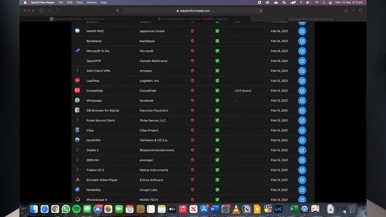Click the green check box in the Microsoft To Do row
Screen dimensions: 386x217
[217, 51]
